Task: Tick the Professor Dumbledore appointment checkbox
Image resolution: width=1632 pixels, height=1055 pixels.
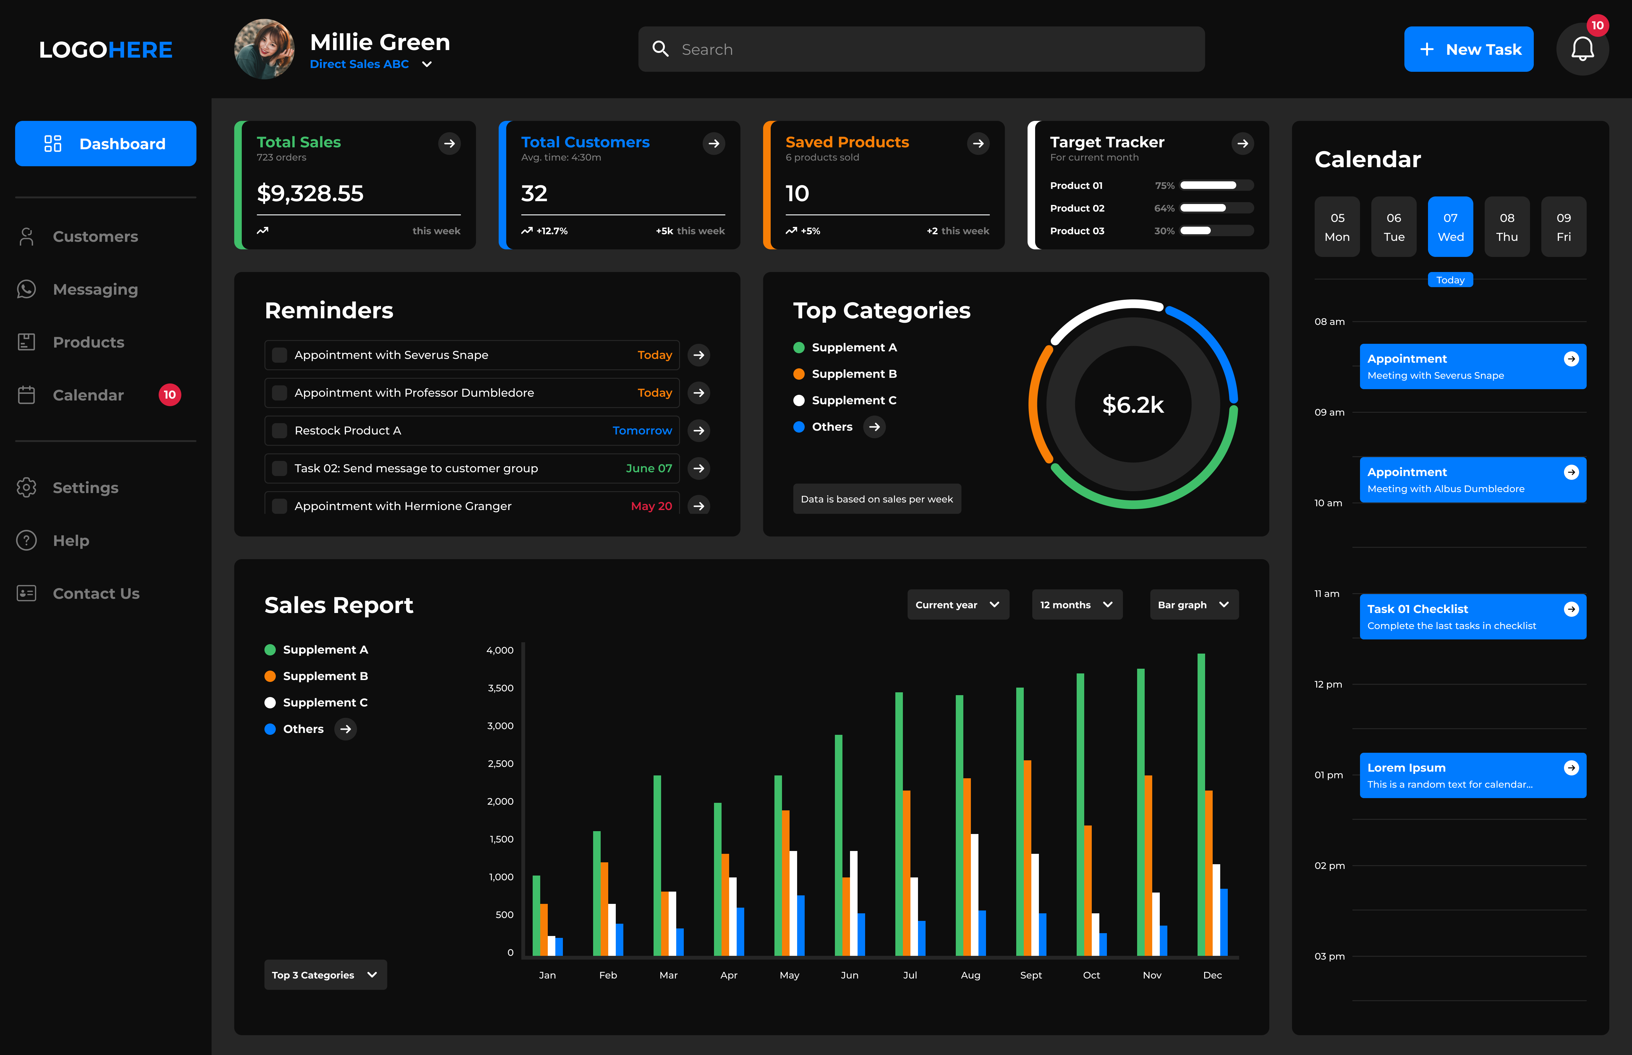Action: point(280,393)
